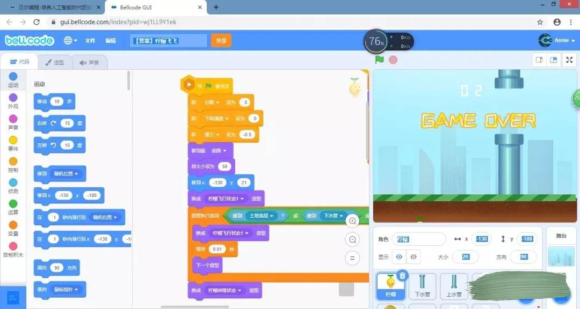Show the sprite using the open-eye button
The width and height of the screenshot is (580, 309).
click(x=399, y=257)
